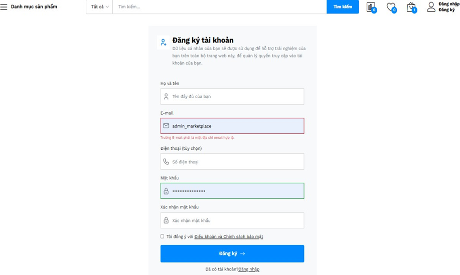Focus the Họ và tên input field

point(236,97)
